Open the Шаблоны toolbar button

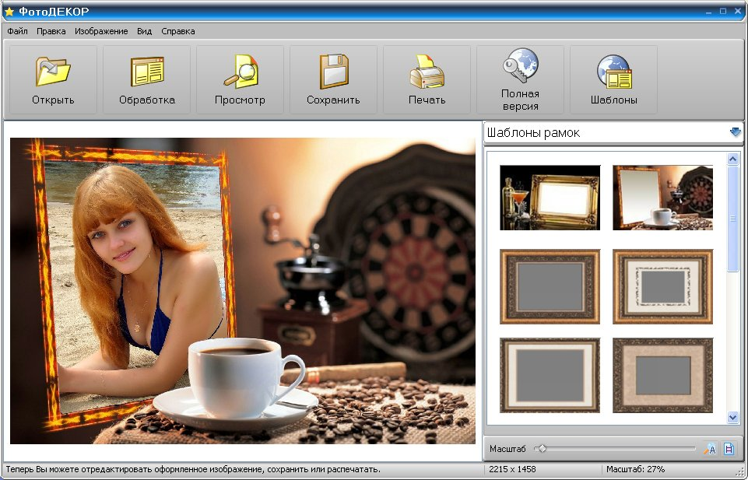pyautogui.click(x=614, y=79)
